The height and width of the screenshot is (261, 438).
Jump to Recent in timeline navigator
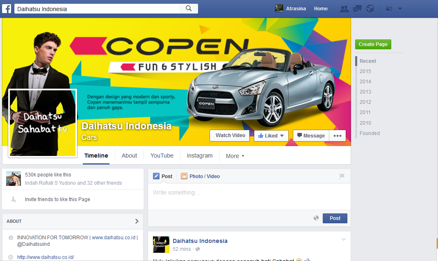(367, 61)
